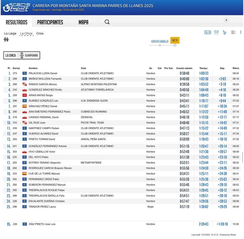The image size is (244, 239).
Task: Click the Crono Impact logo
Action: click(16, 7)
